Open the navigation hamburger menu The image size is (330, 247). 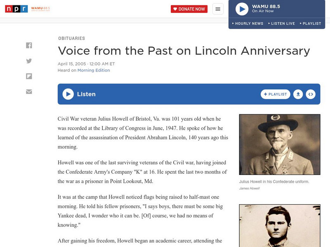[x=218, y=8]
